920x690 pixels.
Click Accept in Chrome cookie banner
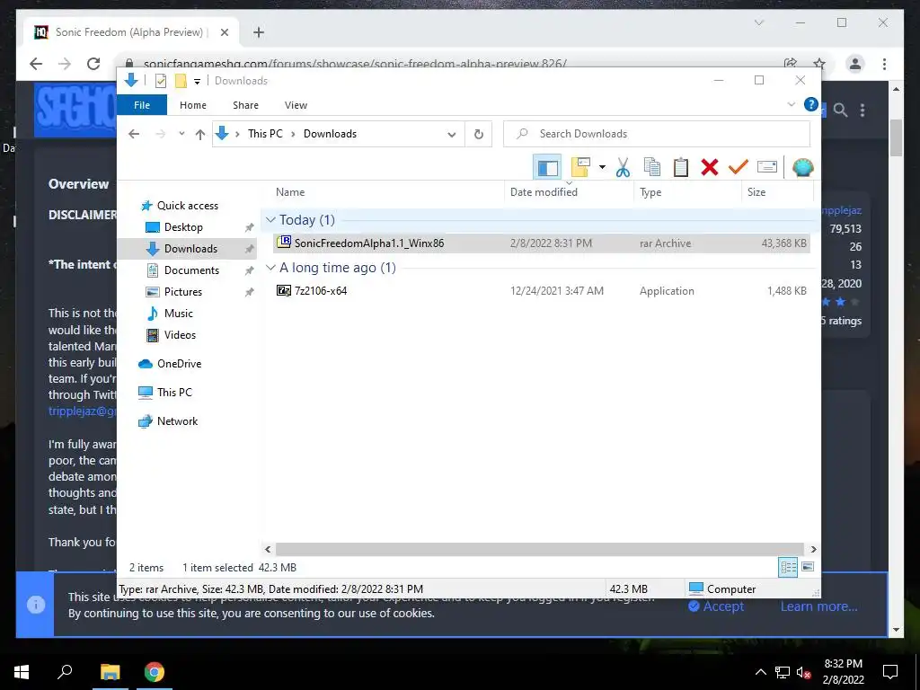click(716, 606)
